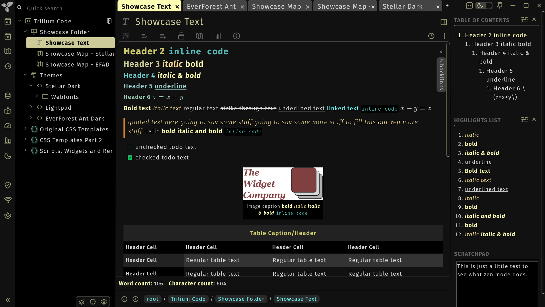Expand the Lightpad tree node
The height and width of the screenshot is (307, 545).
tap(31, 107)
